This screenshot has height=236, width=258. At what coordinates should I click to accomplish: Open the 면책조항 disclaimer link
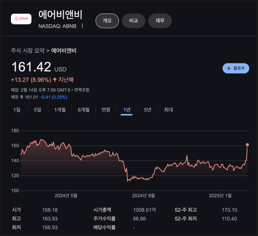[x=82, y=90]
